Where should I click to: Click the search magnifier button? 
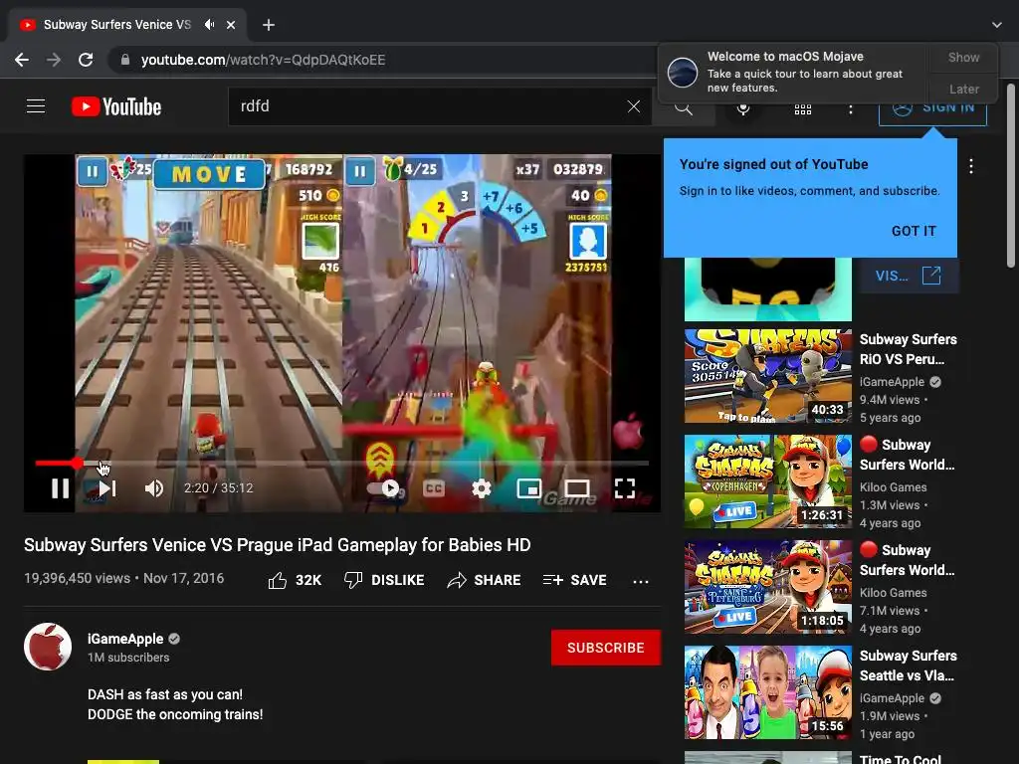point(684,108)
